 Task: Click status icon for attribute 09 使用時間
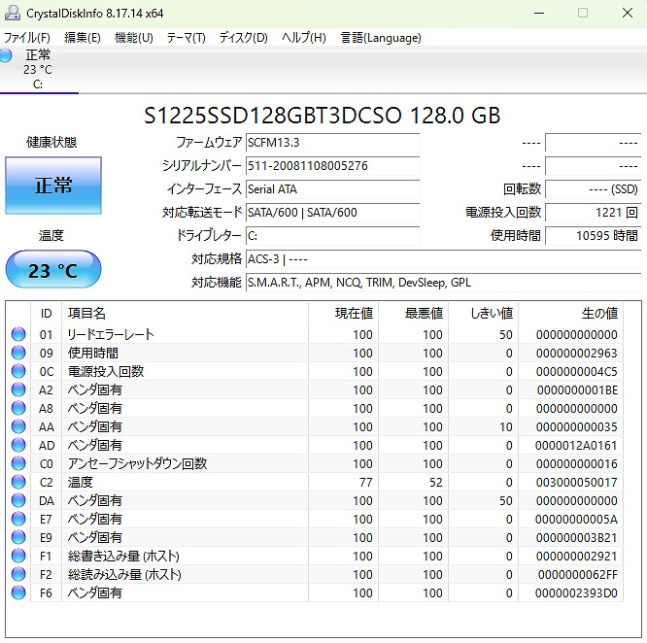point(18,353)
